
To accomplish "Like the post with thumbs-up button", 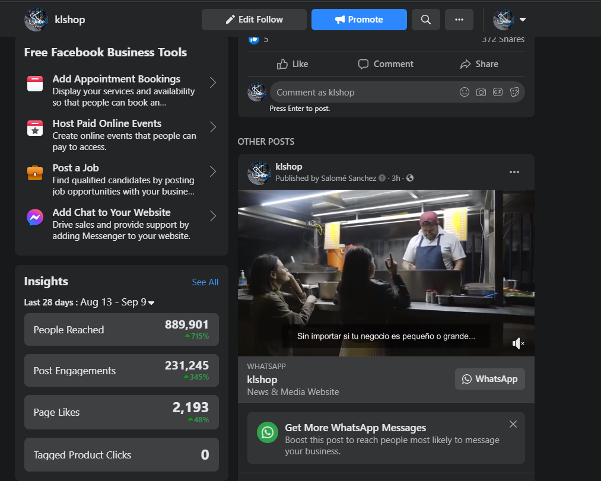I will click(x=292, y=64).
